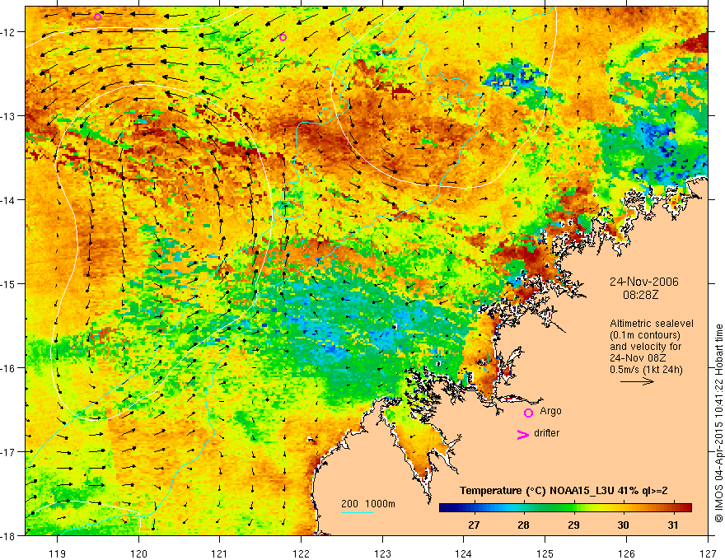Click the longitude axis label 124
725x560 pixels.
464,554
